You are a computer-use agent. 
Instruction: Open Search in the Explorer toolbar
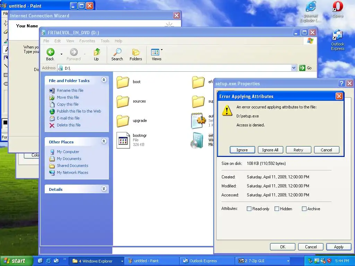(117, 54)
